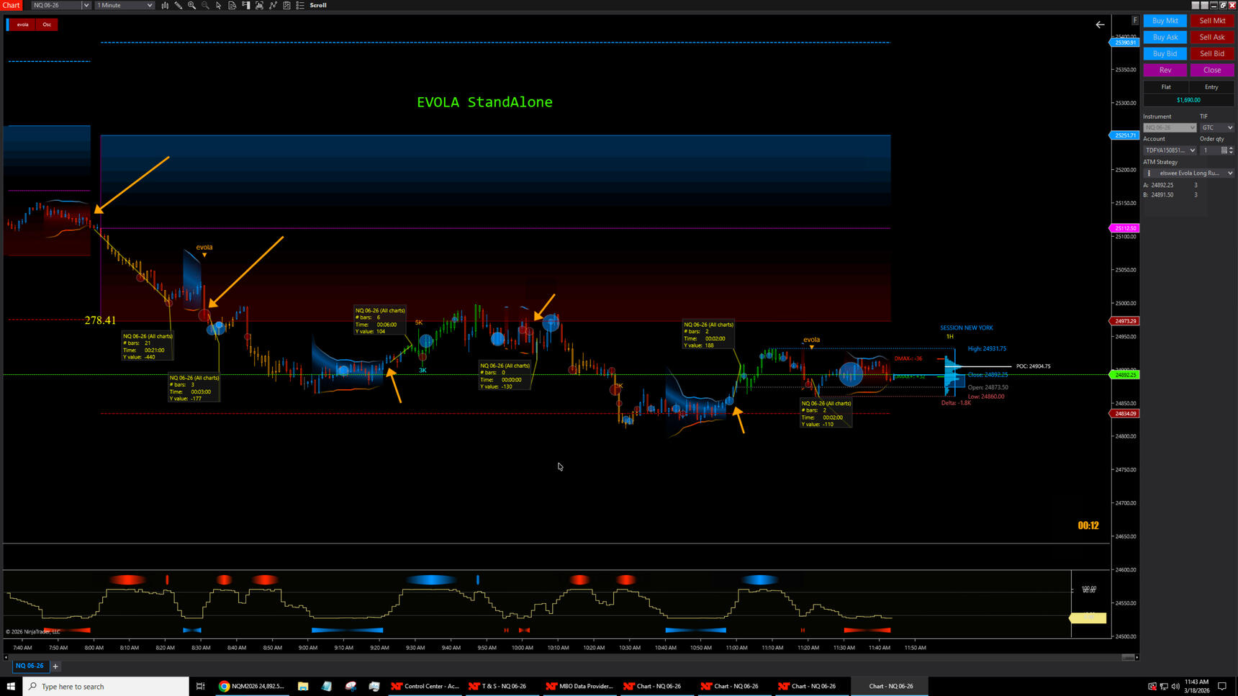Toggle the evola indicator button
1238x696 pixels.
point(23,24)
